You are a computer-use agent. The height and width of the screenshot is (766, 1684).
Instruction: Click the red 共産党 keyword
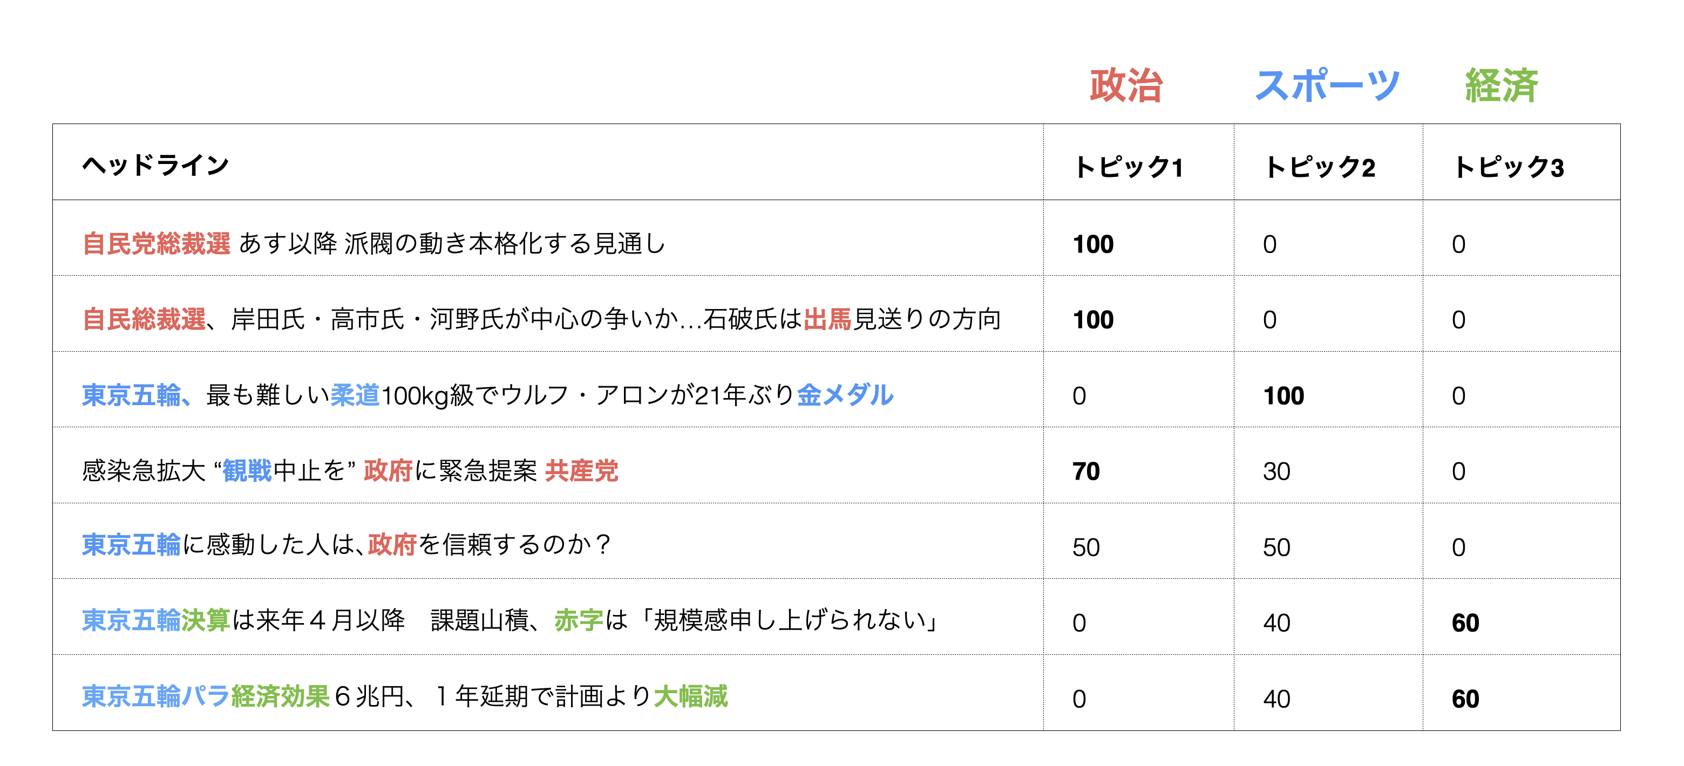(581, 470)
